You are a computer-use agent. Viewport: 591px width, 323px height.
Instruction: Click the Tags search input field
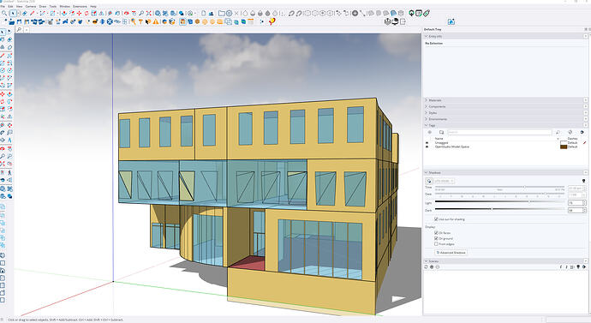pos(500,132)
